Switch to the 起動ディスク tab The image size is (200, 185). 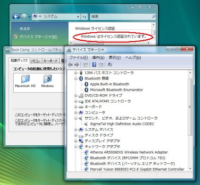pos(19,61)
